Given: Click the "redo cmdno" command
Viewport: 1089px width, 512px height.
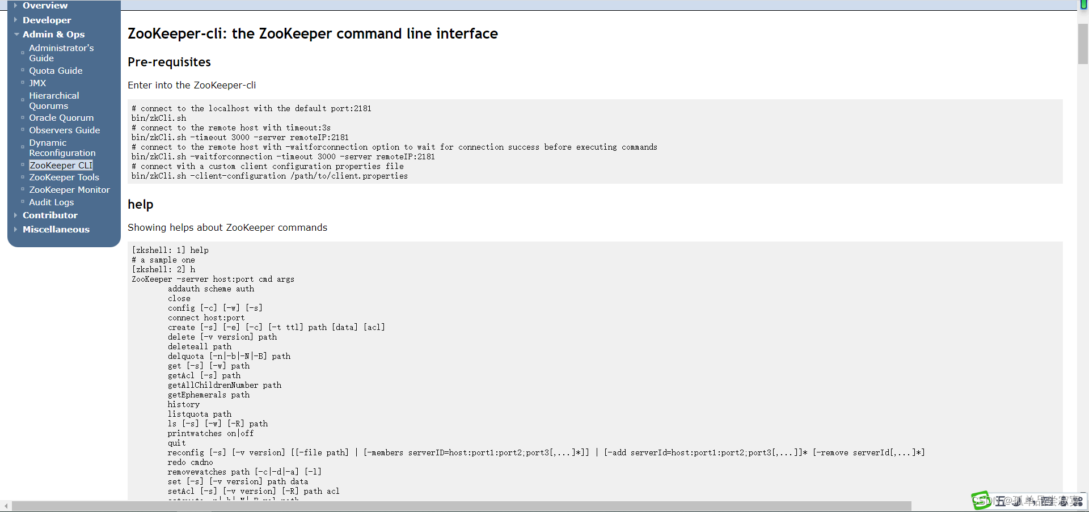Looking at the screenshot, I should tap(191, 462).
